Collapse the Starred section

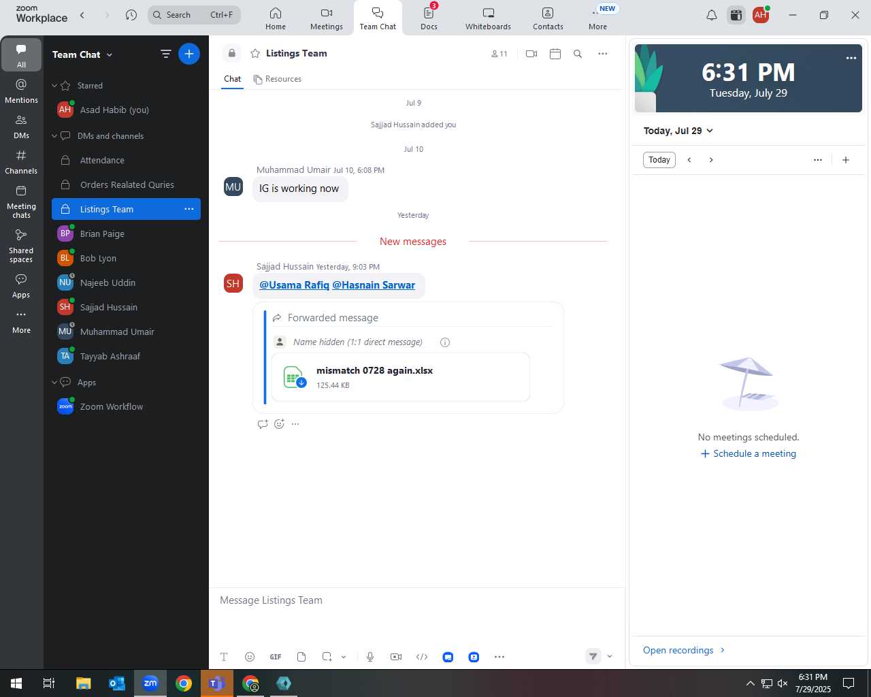[54, 86]
